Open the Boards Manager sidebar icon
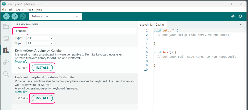This screenshot has height=110, width=248. [x=6, y=38]
